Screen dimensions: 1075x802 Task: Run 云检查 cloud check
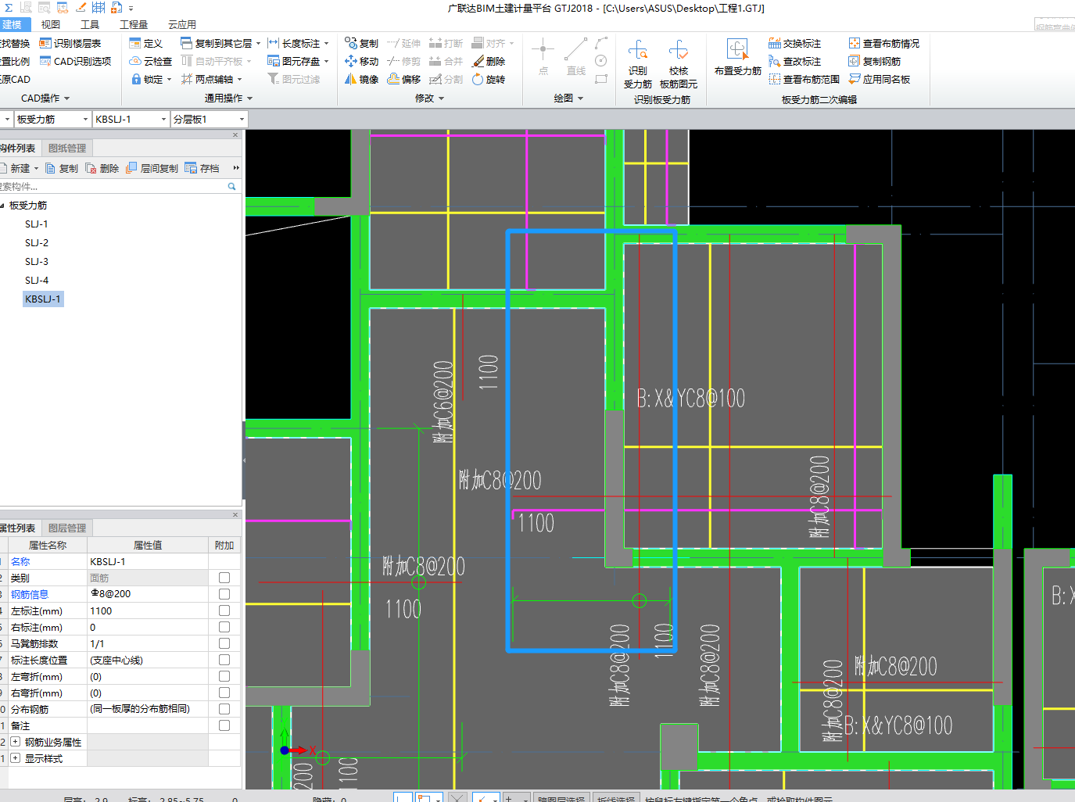[150, 61]
